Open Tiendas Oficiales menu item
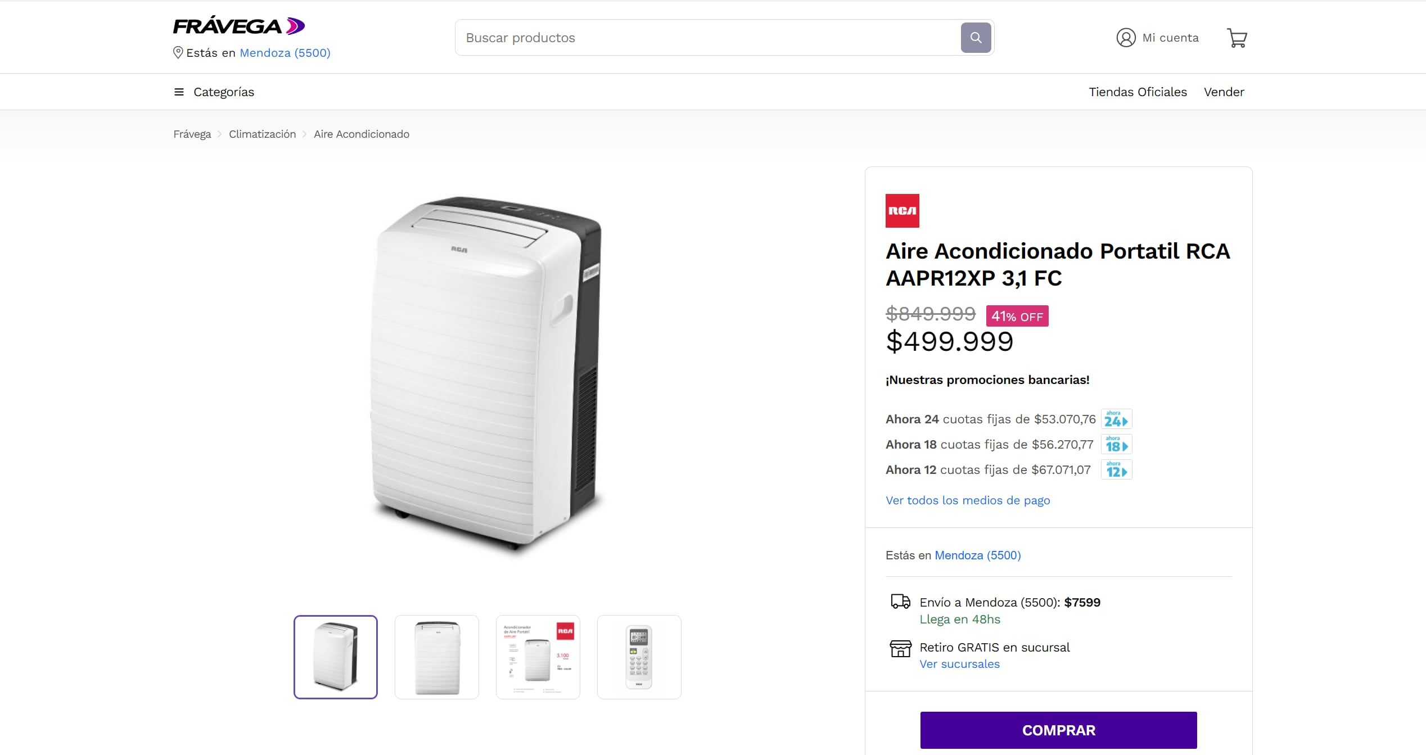The width and height of the screenshot is (1426, 755). click(x=1138, y=92)
